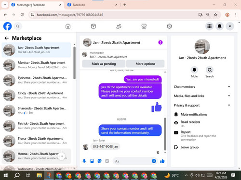Click the Report flag icon
Image resolution: width=241 pixels, height=180 pixels.
click(x=176, y=132)
